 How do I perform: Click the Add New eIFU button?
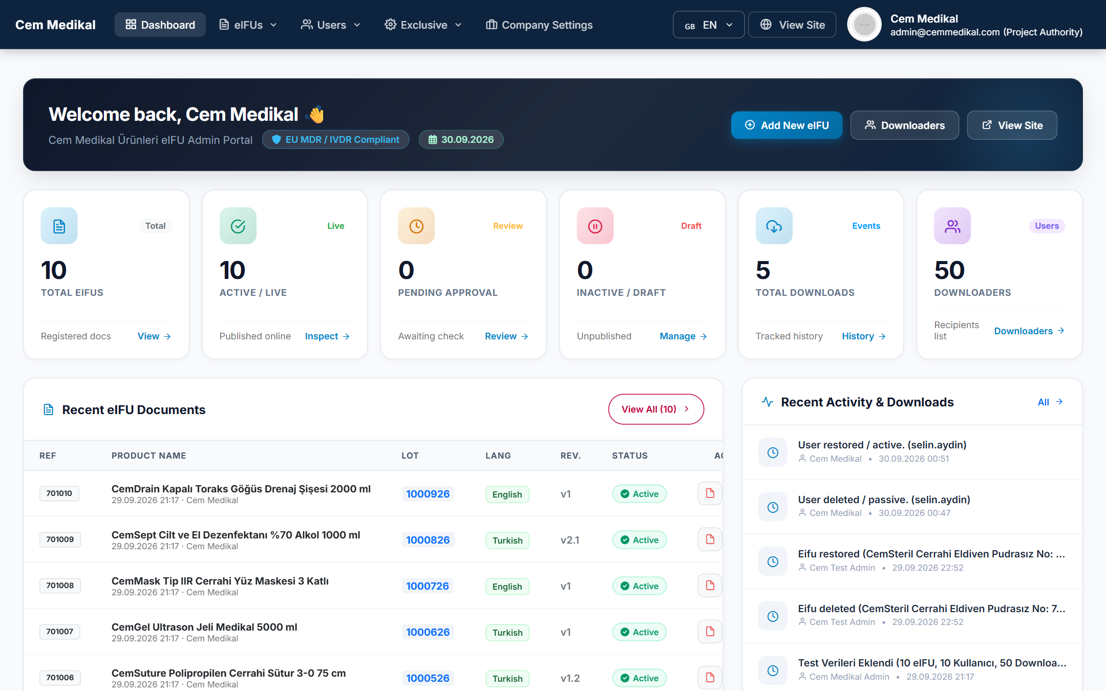pos(786,125)
